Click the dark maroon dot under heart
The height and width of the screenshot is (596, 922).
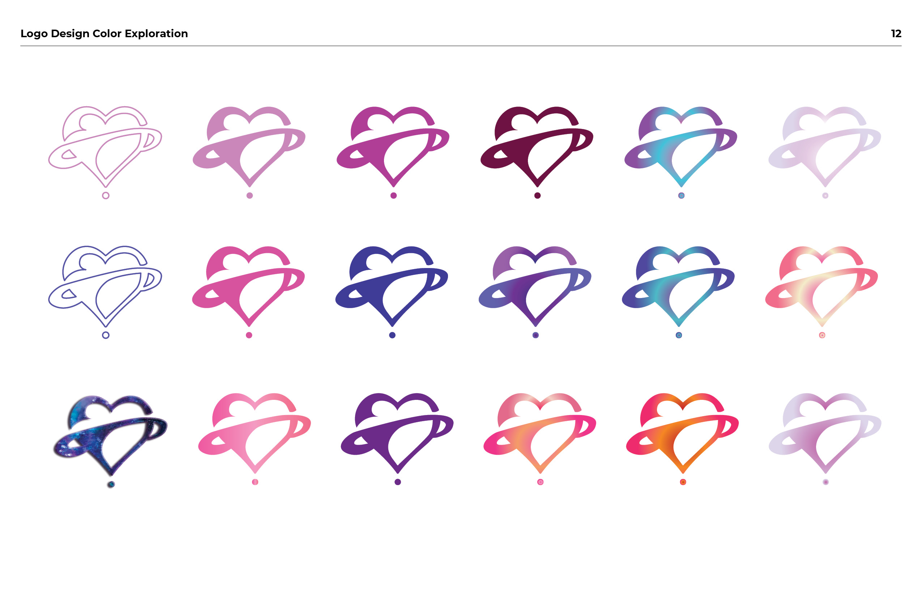537,195
